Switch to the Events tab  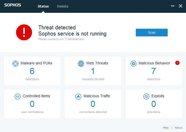tap(63, 6)
